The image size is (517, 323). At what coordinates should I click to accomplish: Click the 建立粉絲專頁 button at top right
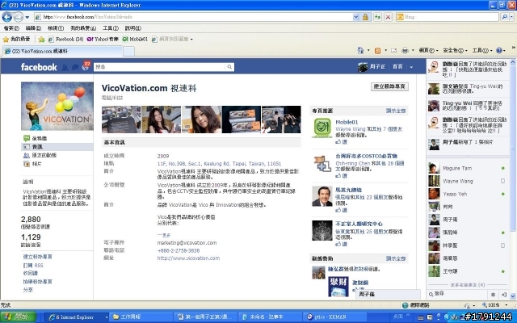pos(389,86)
